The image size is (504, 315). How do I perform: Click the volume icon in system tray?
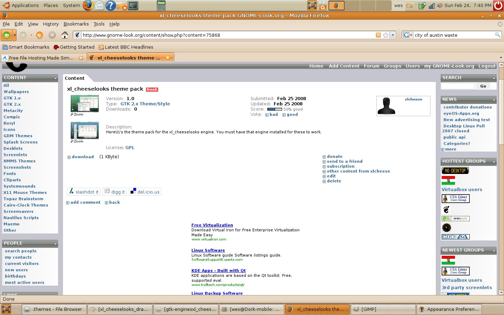tap(440, 6)
